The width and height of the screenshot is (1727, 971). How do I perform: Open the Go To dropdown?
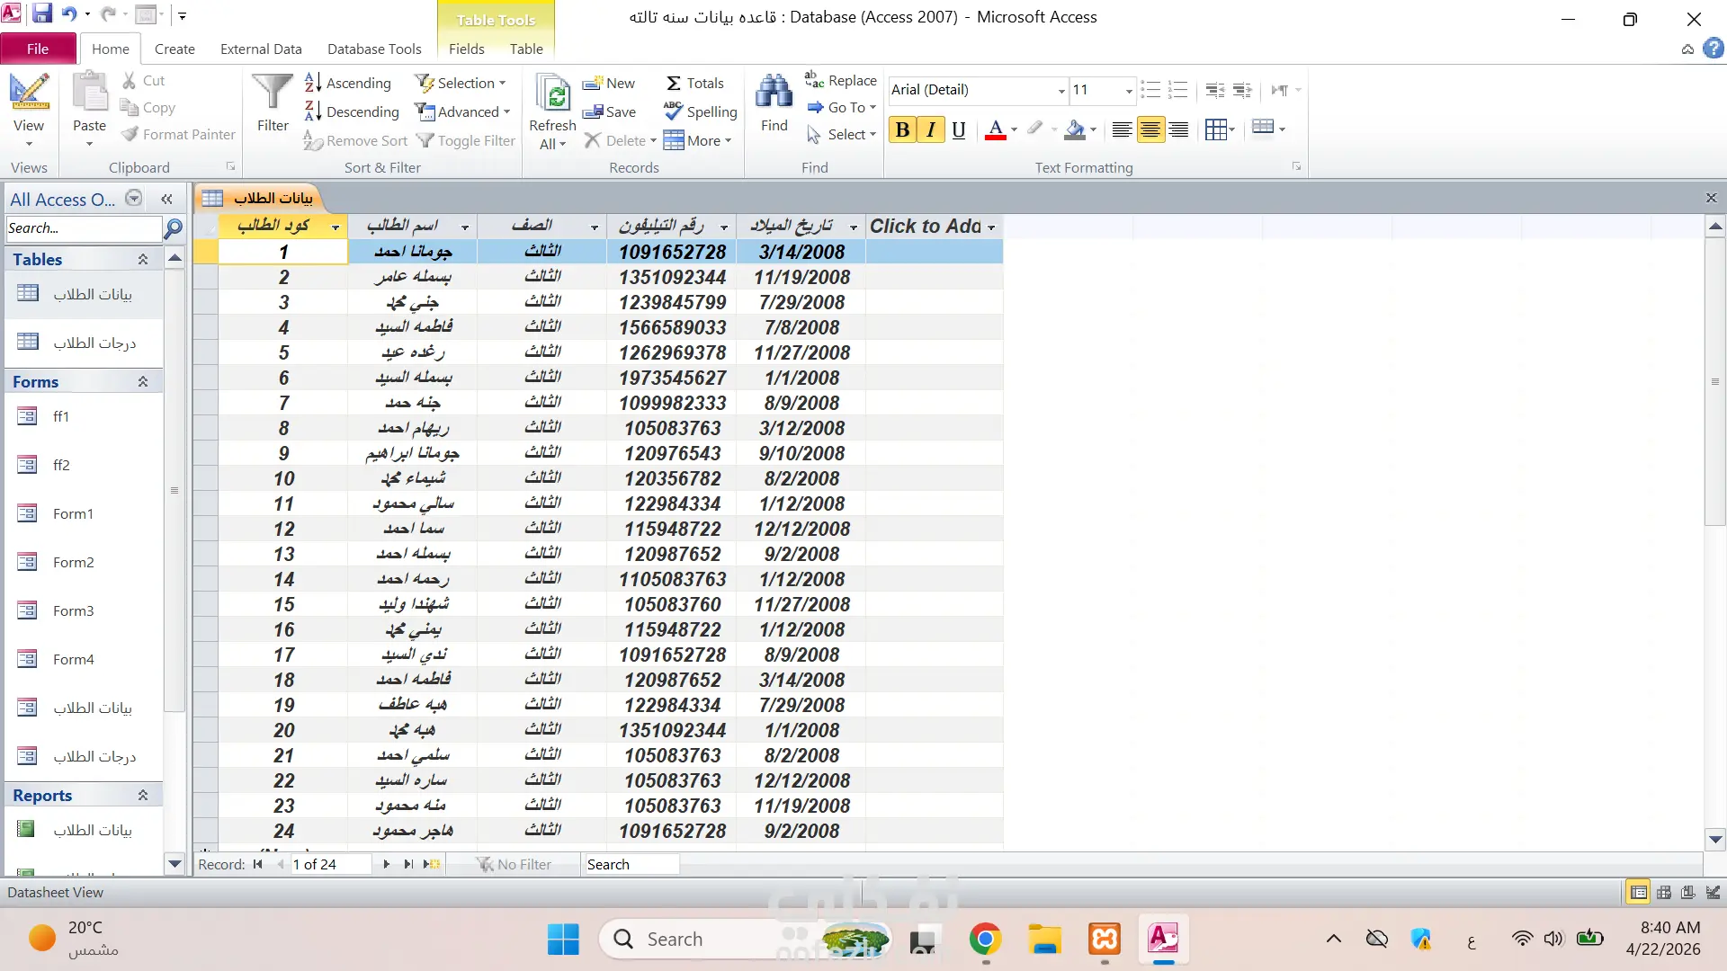[x=841, y=107]
